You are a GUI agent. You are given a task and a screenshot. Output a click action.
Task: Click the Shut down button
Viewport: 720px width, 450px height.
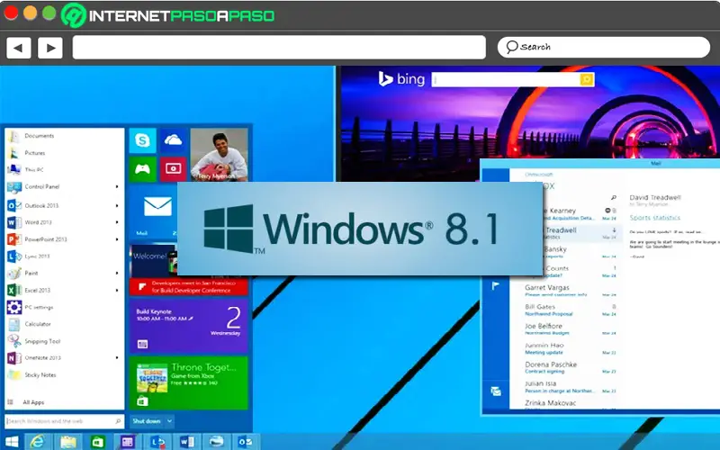coord(147,421)
